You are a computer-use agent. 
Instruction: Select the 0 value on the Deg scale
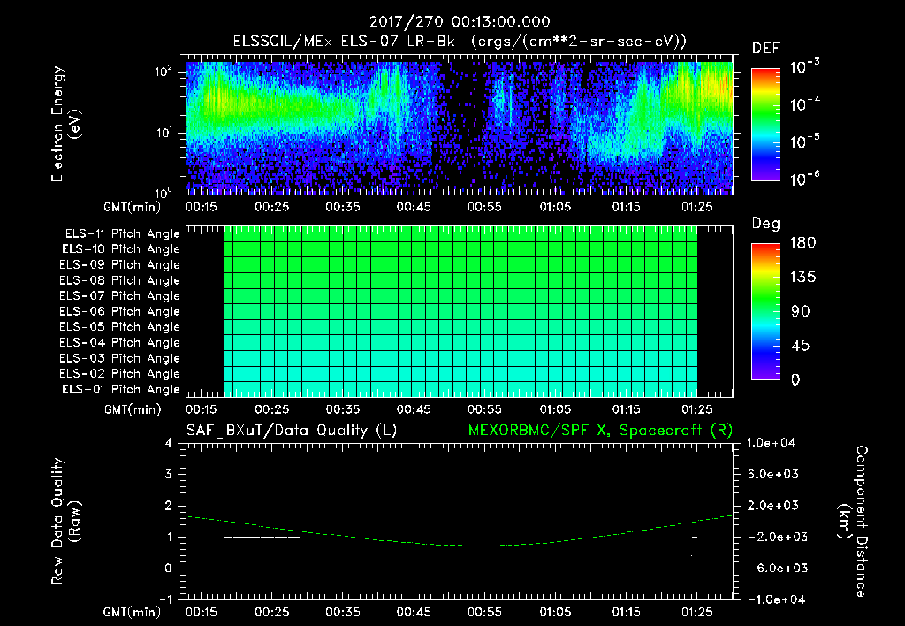tap(795, 379)
